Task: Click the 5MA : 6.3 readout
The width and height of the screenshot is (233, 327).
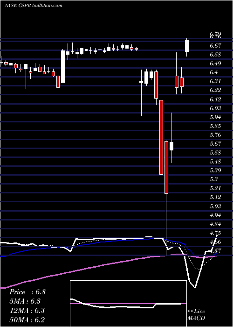Action: click(25, 301)
